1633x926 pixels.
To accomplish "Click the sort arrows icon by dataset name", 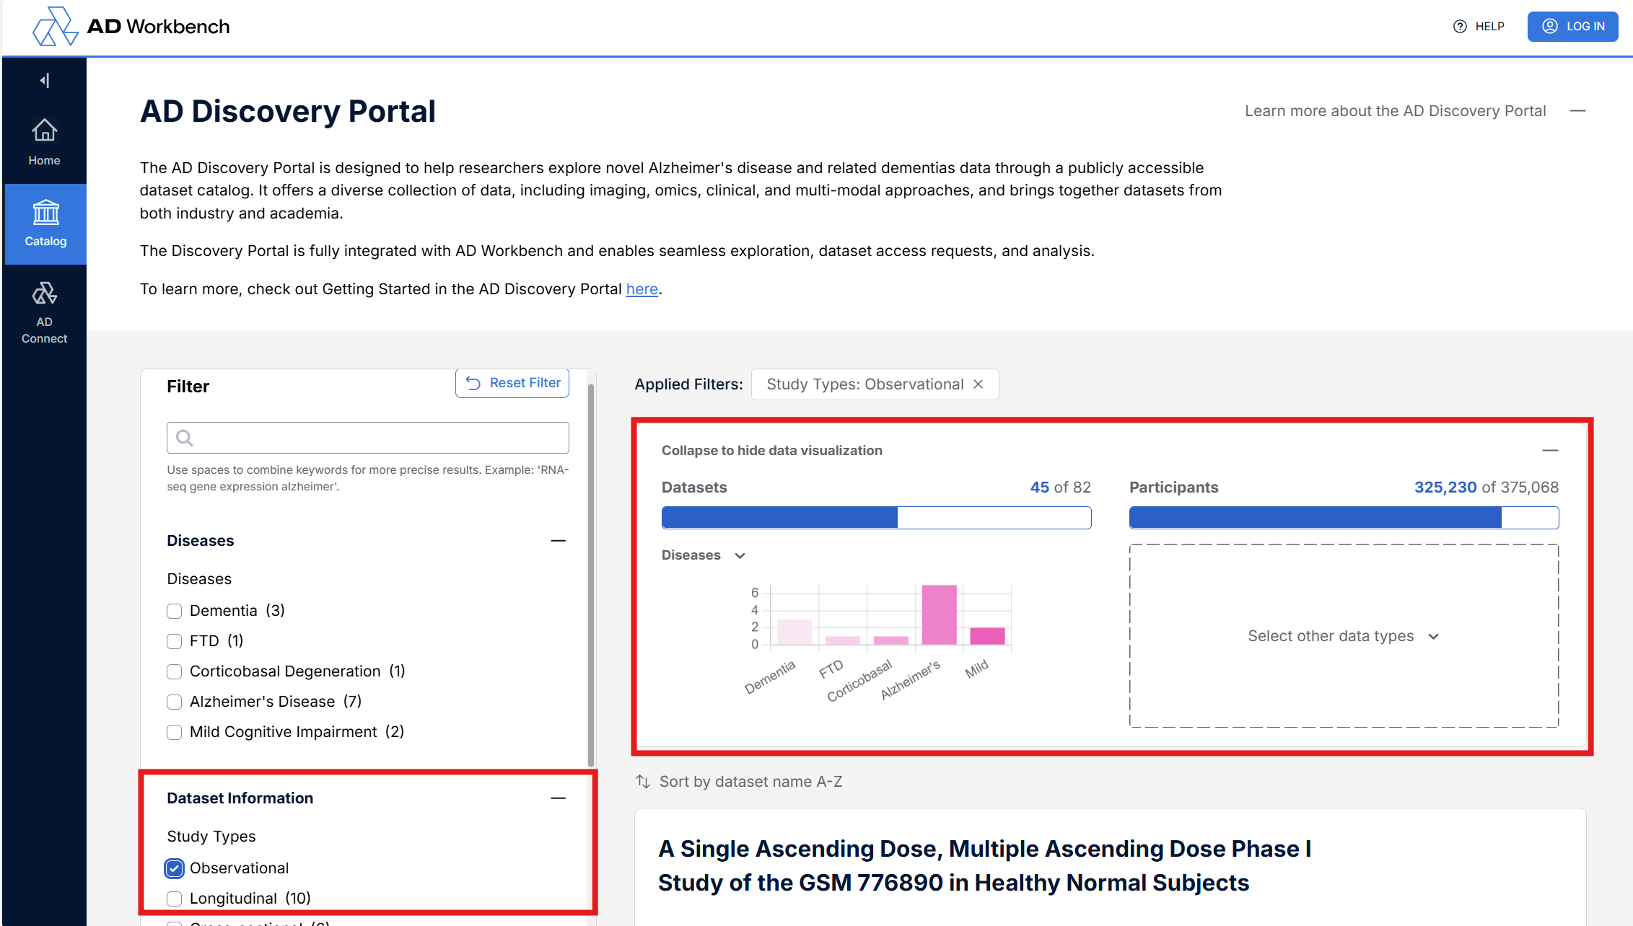I will [642, 782].
